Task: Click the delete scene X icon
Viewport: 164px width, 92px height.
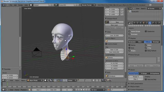Action: [x=78, y=5]
